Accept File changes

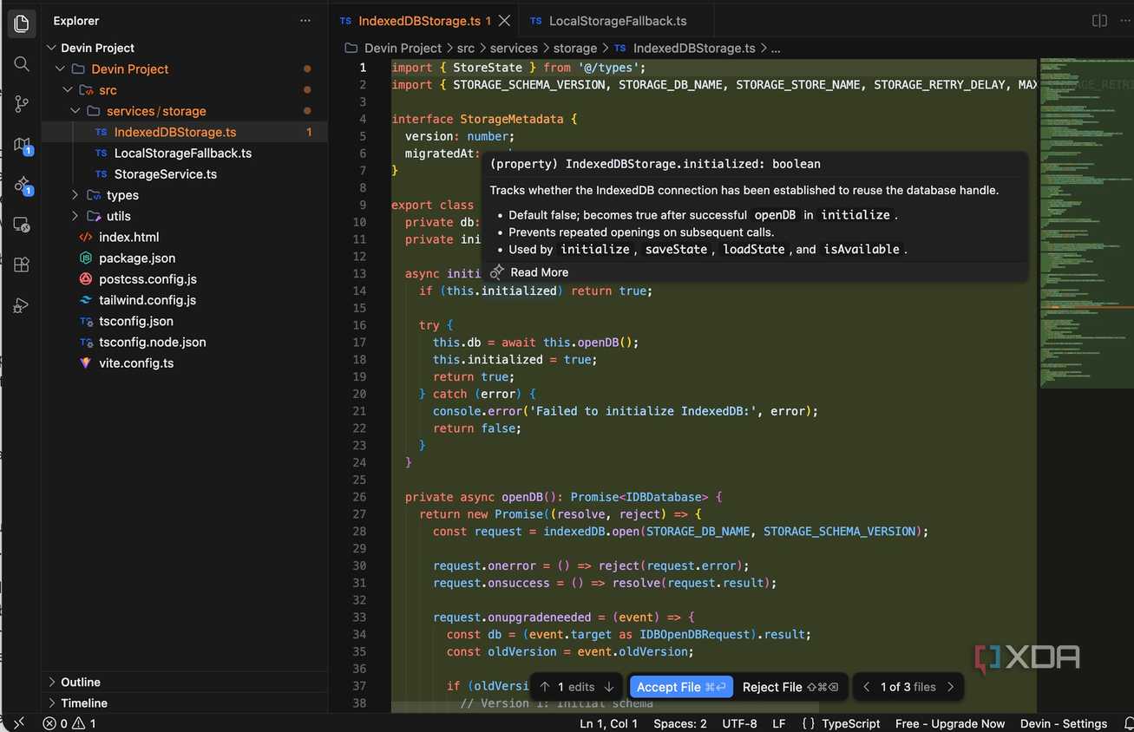[681, 687]
